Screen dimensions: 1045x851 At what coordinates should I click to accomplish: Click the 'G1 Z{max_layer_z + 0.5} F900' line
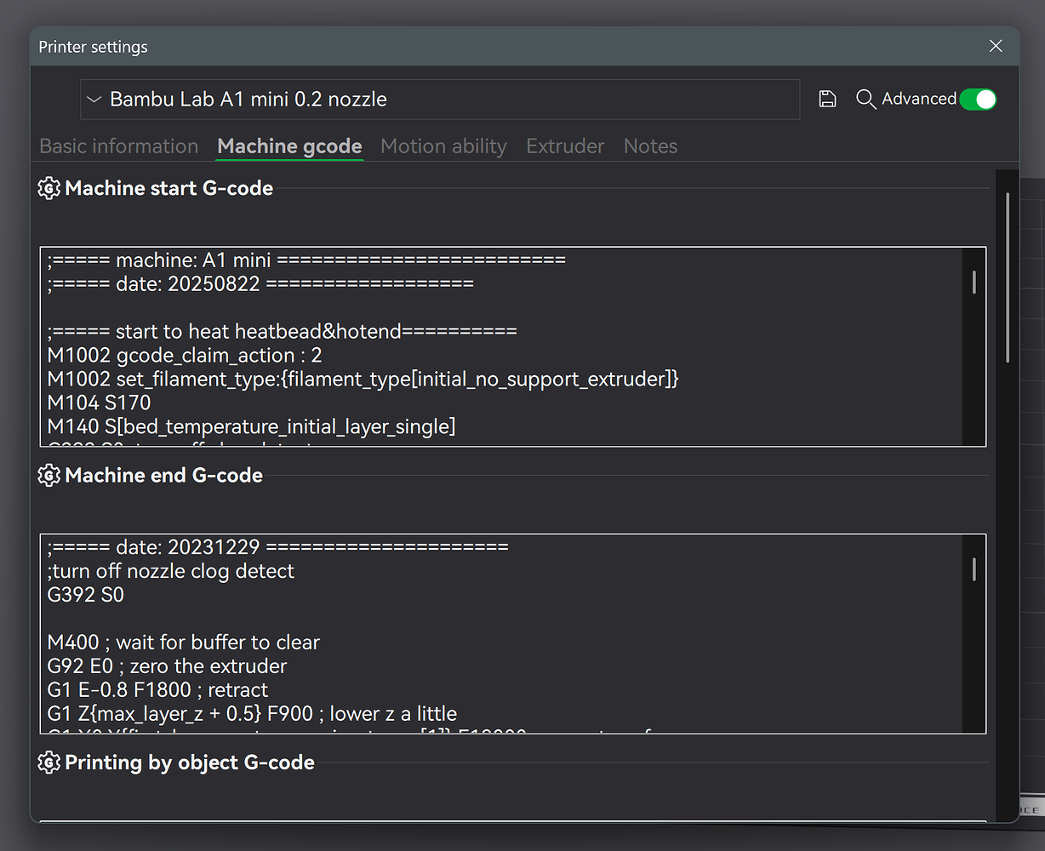tap(252, 713)
